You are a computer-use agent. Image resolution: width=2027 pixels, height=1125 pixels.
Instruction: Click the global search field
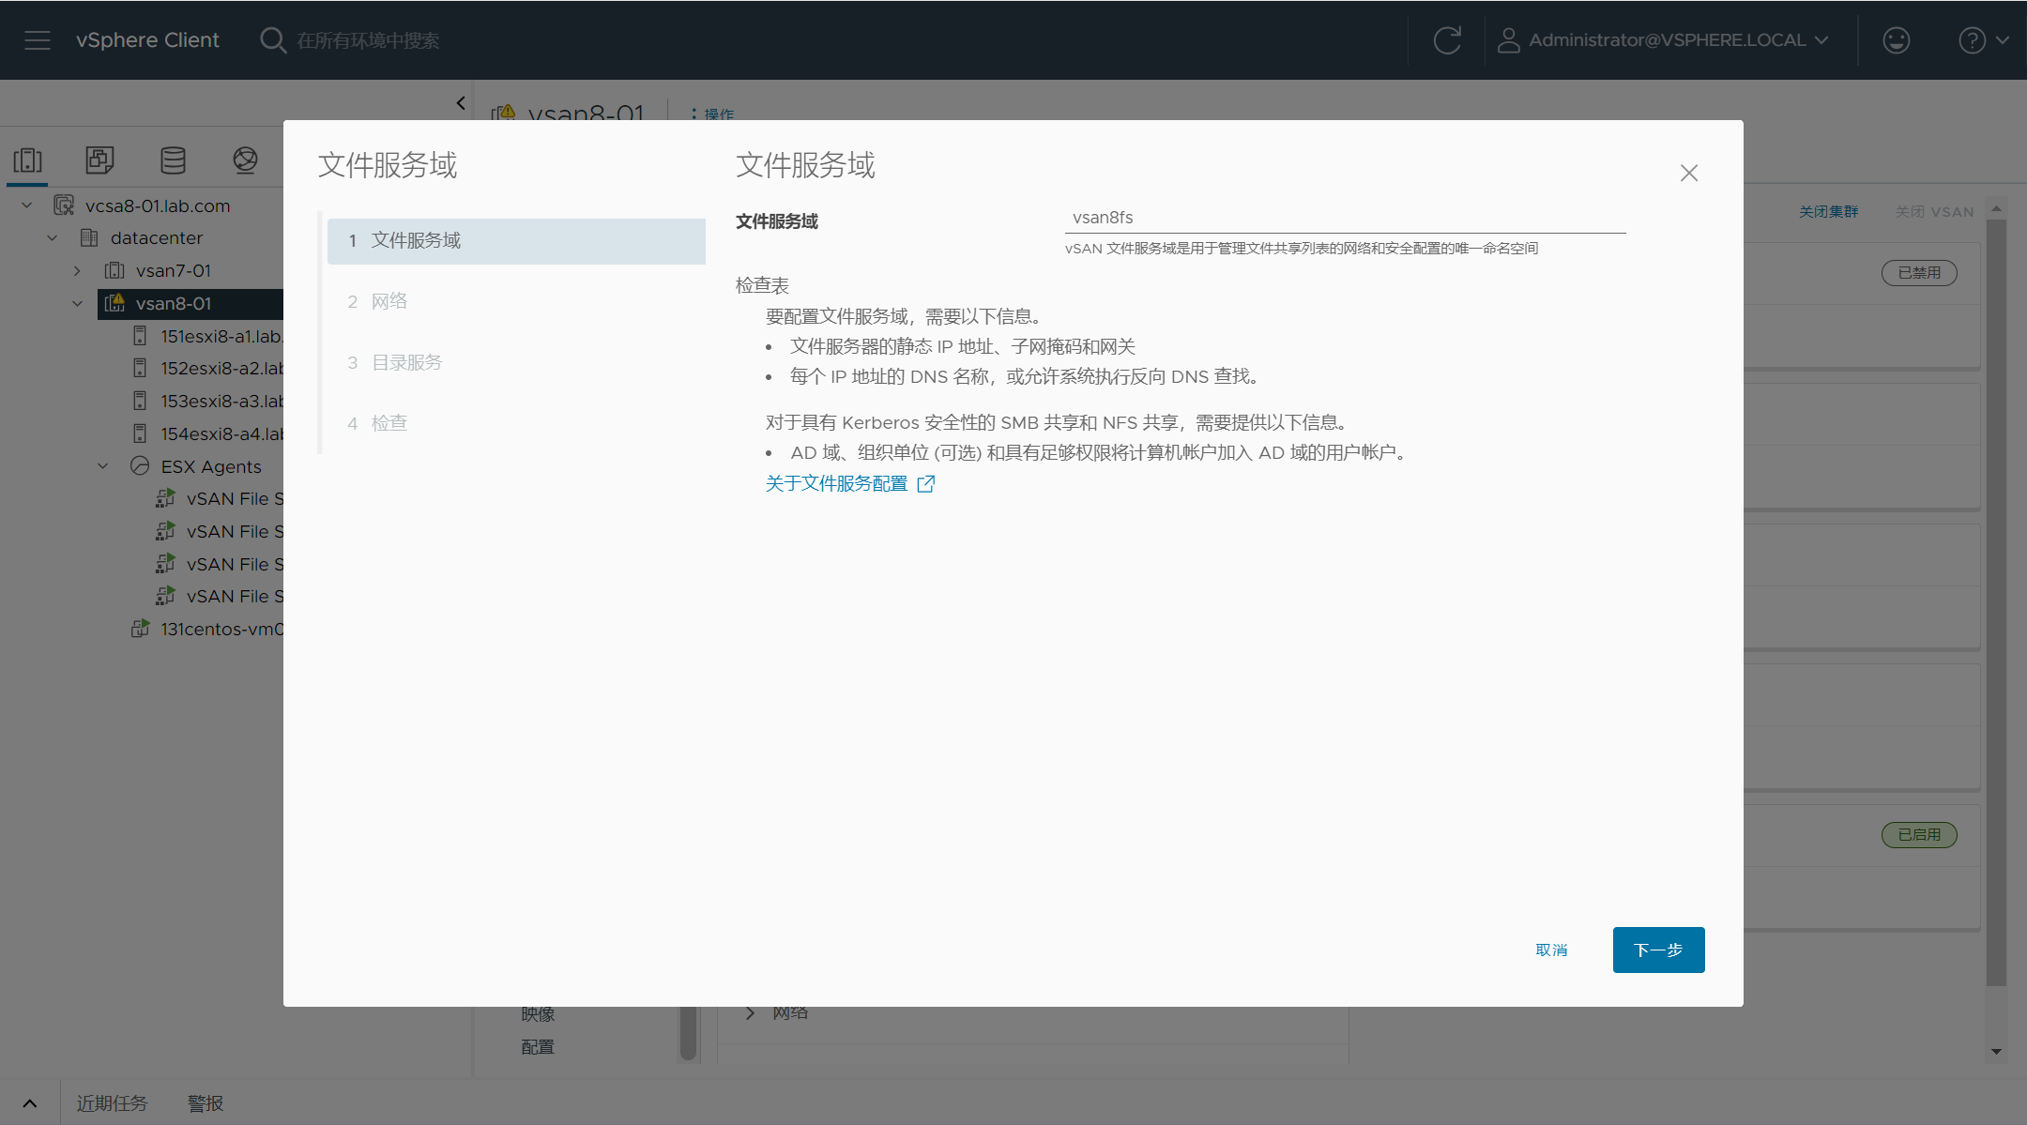[368, 40]
